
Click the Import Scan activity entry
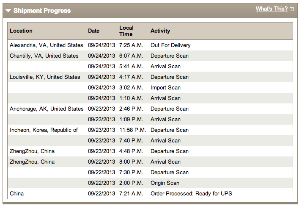(x=165, y=88)
